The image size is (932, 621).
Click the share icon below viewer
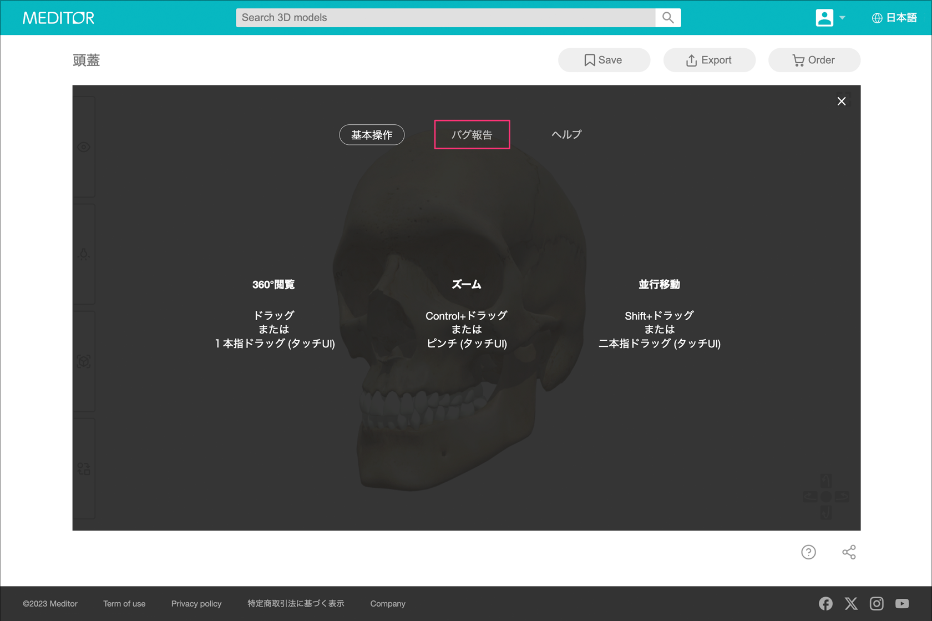click(849, 552)
